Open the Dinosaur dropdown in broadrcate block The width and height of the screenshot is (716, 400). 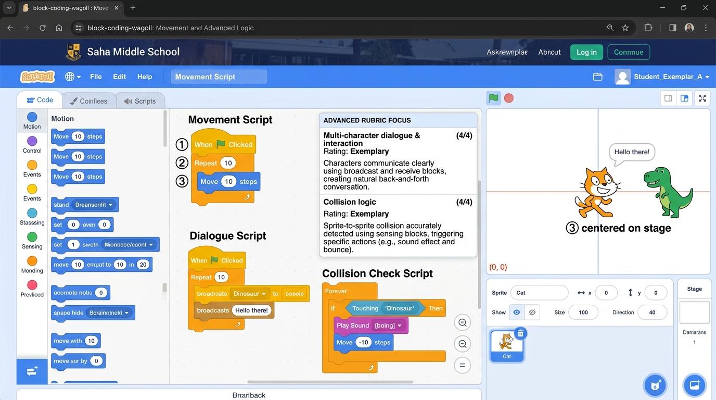point(250,294)
